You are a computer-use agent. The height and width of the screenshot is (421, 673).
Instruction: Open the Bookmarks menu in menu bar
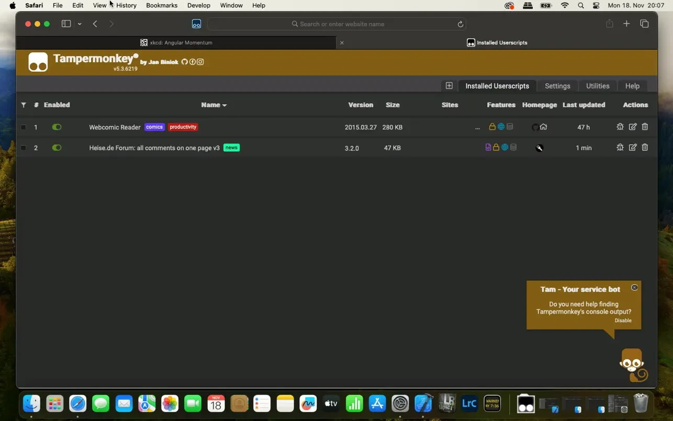click(162, 5)
